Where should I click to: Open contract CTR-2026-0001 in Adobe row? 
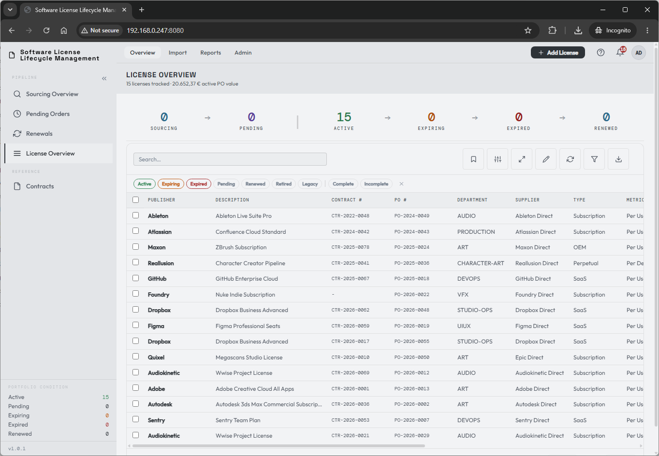pyautogui.click(x=350, y=389)
